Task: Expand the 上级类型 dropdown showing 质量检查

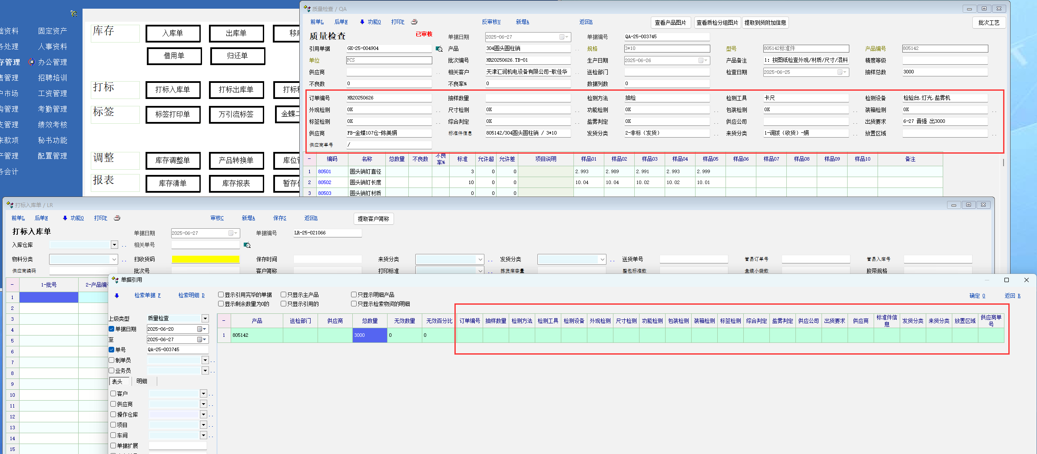Action: (205, 318)
